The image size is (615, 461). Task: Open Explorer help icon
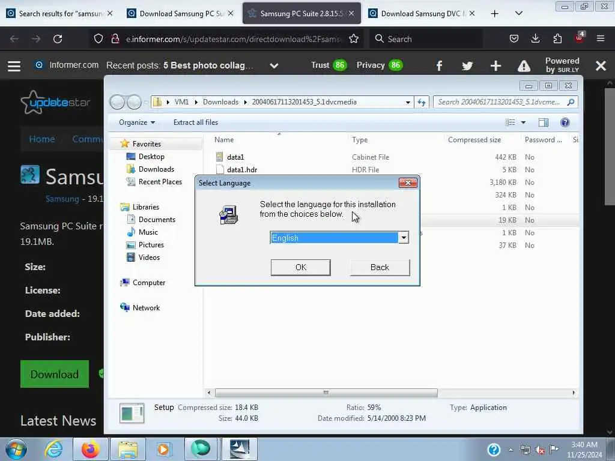(565, 122)
